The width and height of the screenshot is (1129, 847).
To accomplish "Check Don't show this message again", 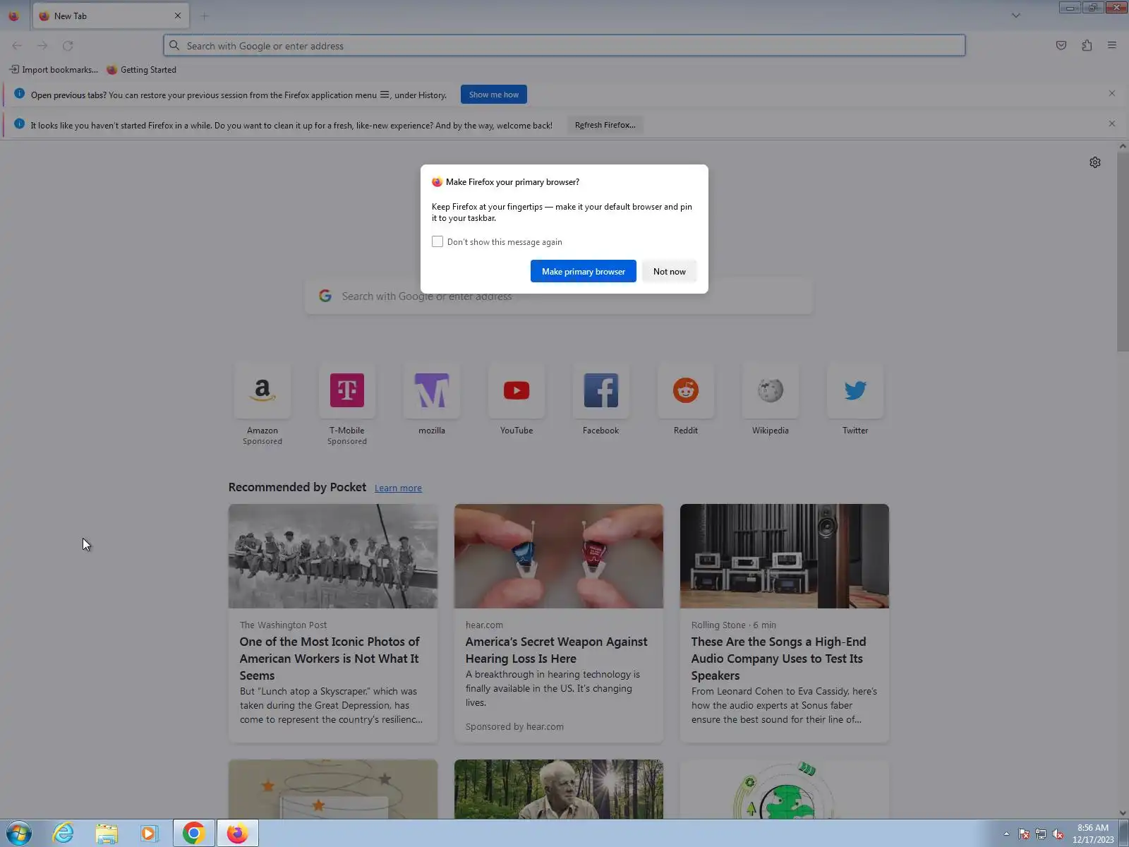I will 437,241.
